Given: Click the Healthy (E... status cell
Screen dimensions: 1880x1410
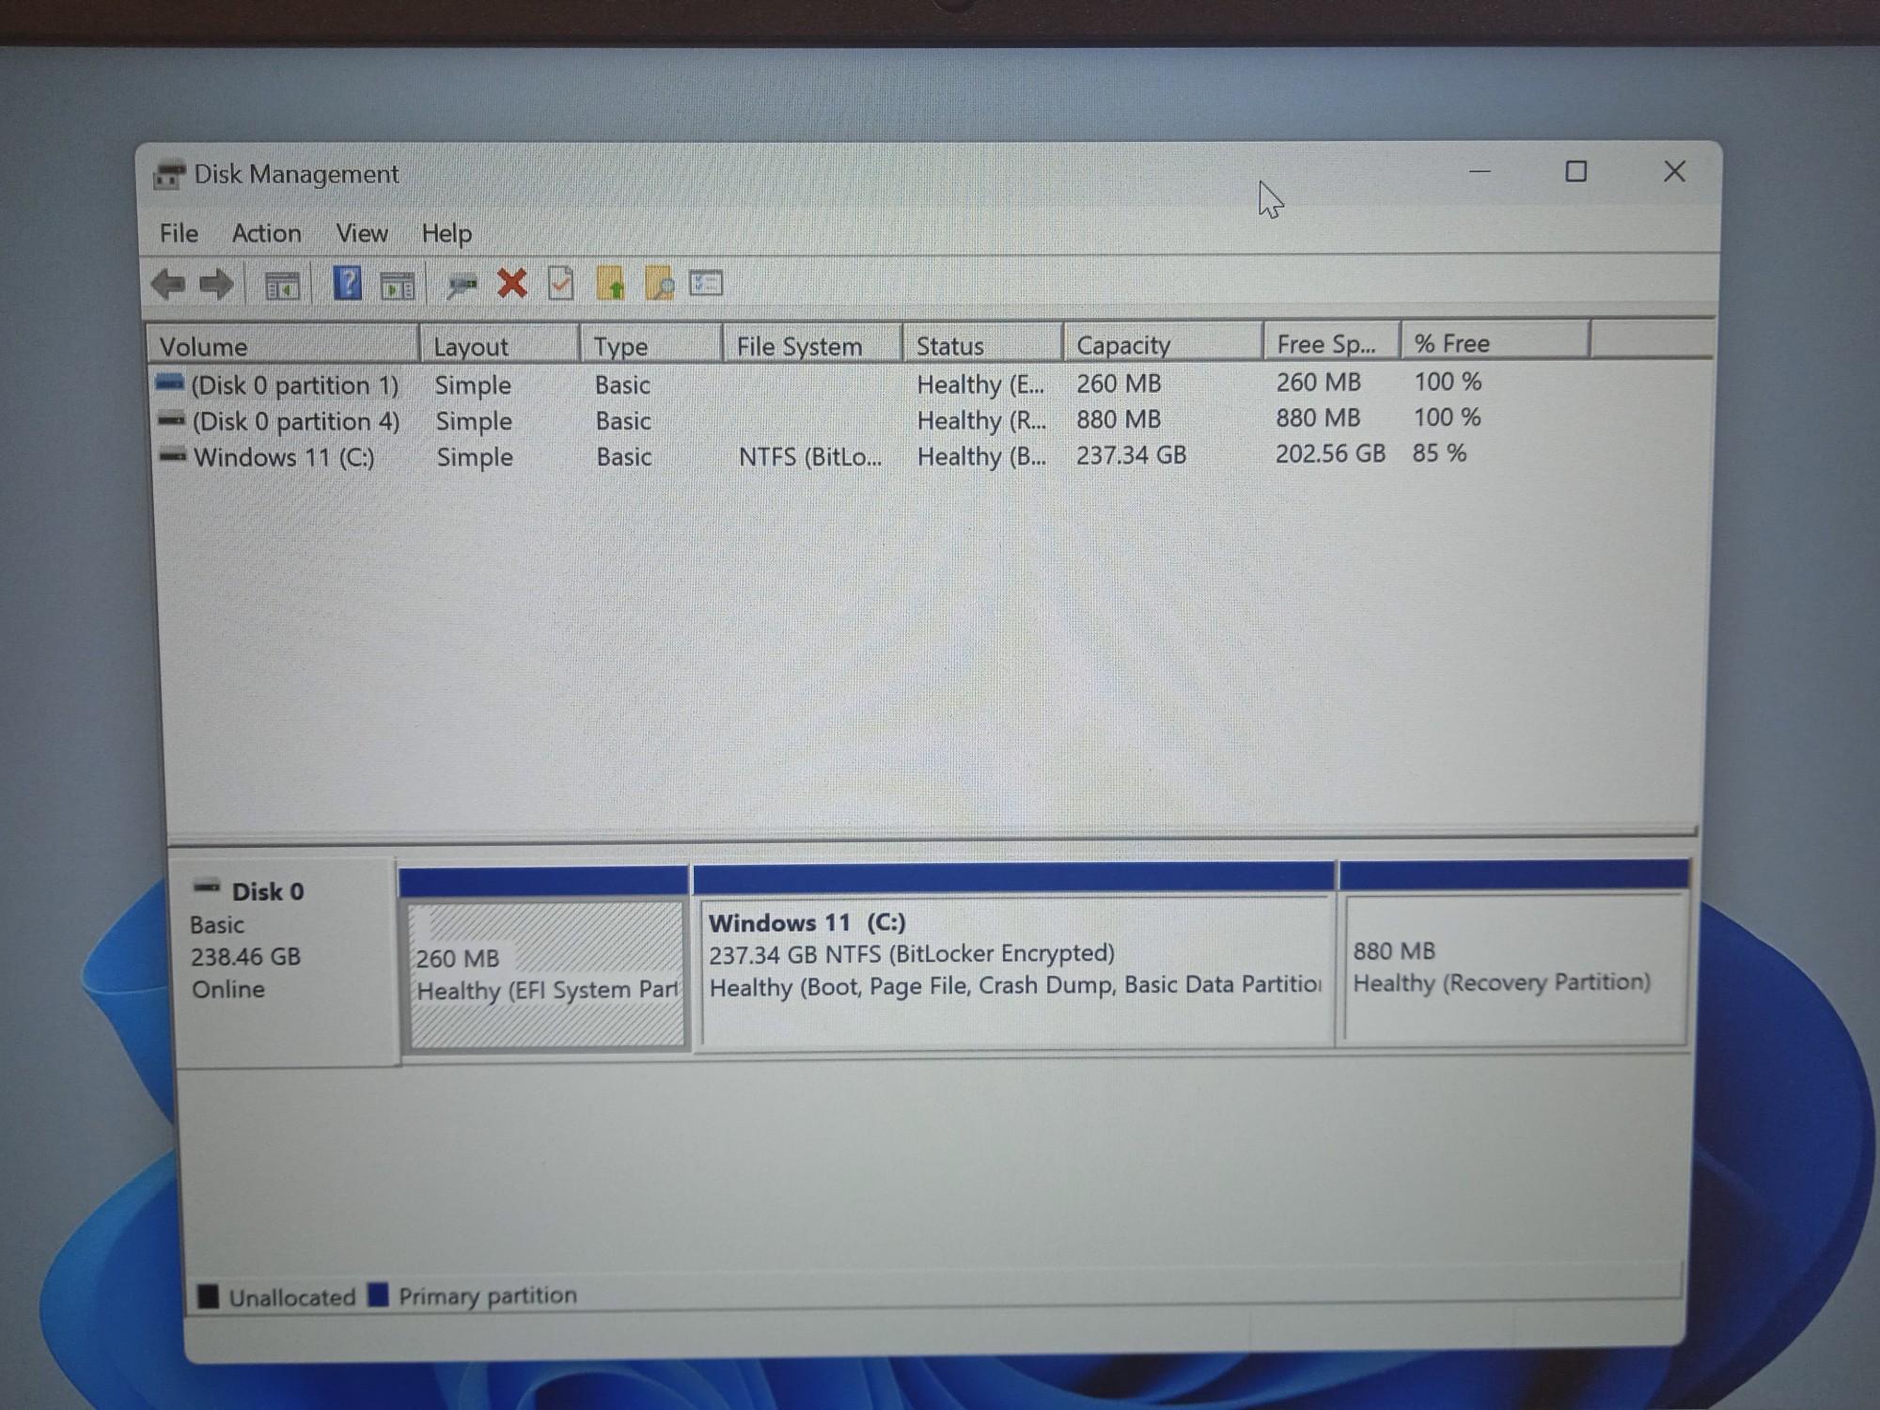Looking at the screenshot, I should pos(980,384).
